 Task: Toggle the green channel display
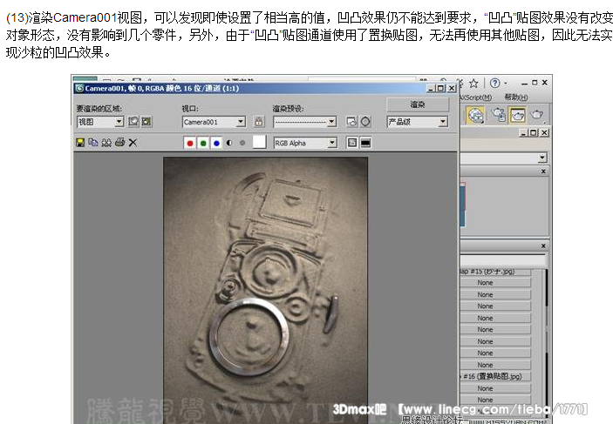pos(202,143)
